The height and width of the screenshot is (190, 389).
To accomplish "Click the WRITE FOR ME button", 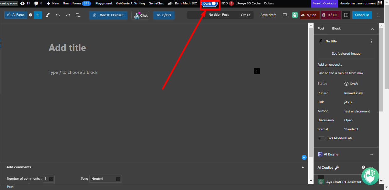I will point(108,15).
